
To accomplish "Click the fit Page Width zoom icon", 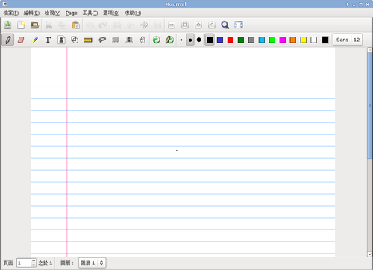I will [x=185, y=25].
